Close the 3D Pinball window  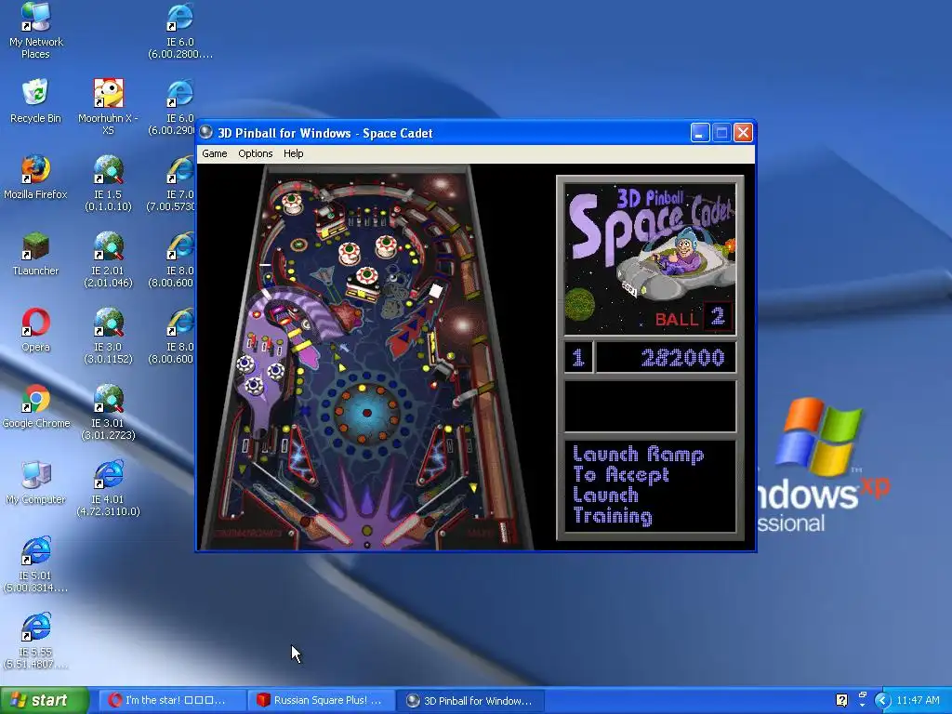pos(743,132)
